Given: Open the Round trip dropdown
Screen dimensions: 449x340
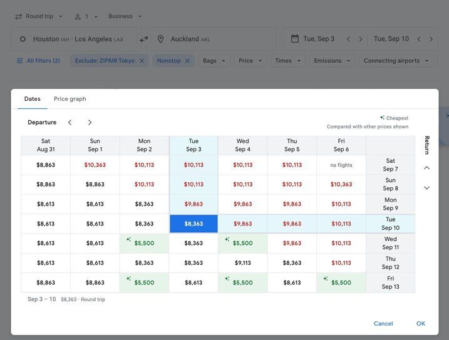Looking at the screenshot, I should click(x=38, y=16).
